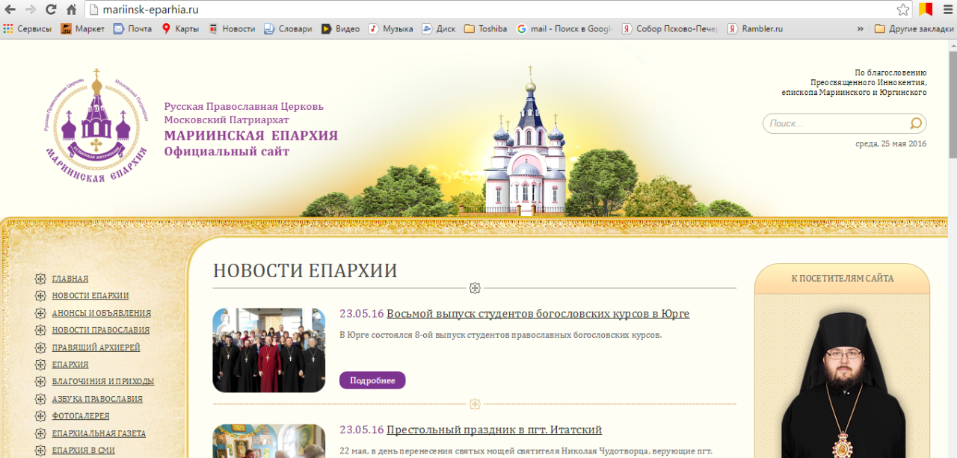The width and height of the screenshot is (957, 458).
Task: Click the date text 'среда, 25 мая 2016'
Action: coord(891,143)
